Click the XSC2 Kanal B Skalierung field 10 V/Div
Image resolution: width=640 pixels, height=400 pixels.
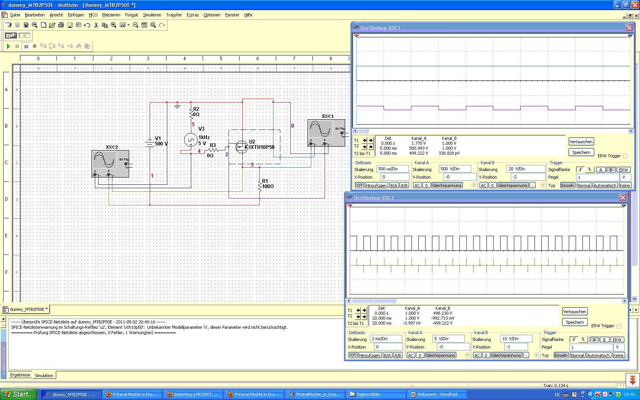tap(517, 339)
